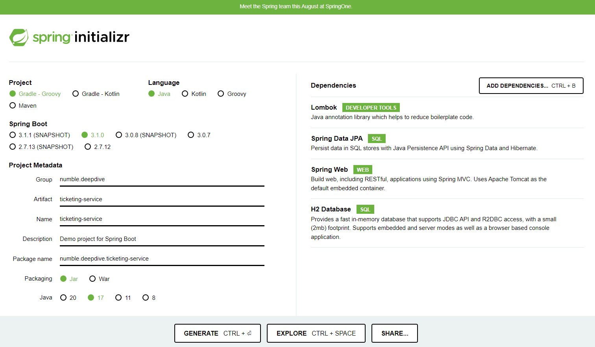Click the Dependencies heading
Screen dimensions: 595x347
pos(333,85)
